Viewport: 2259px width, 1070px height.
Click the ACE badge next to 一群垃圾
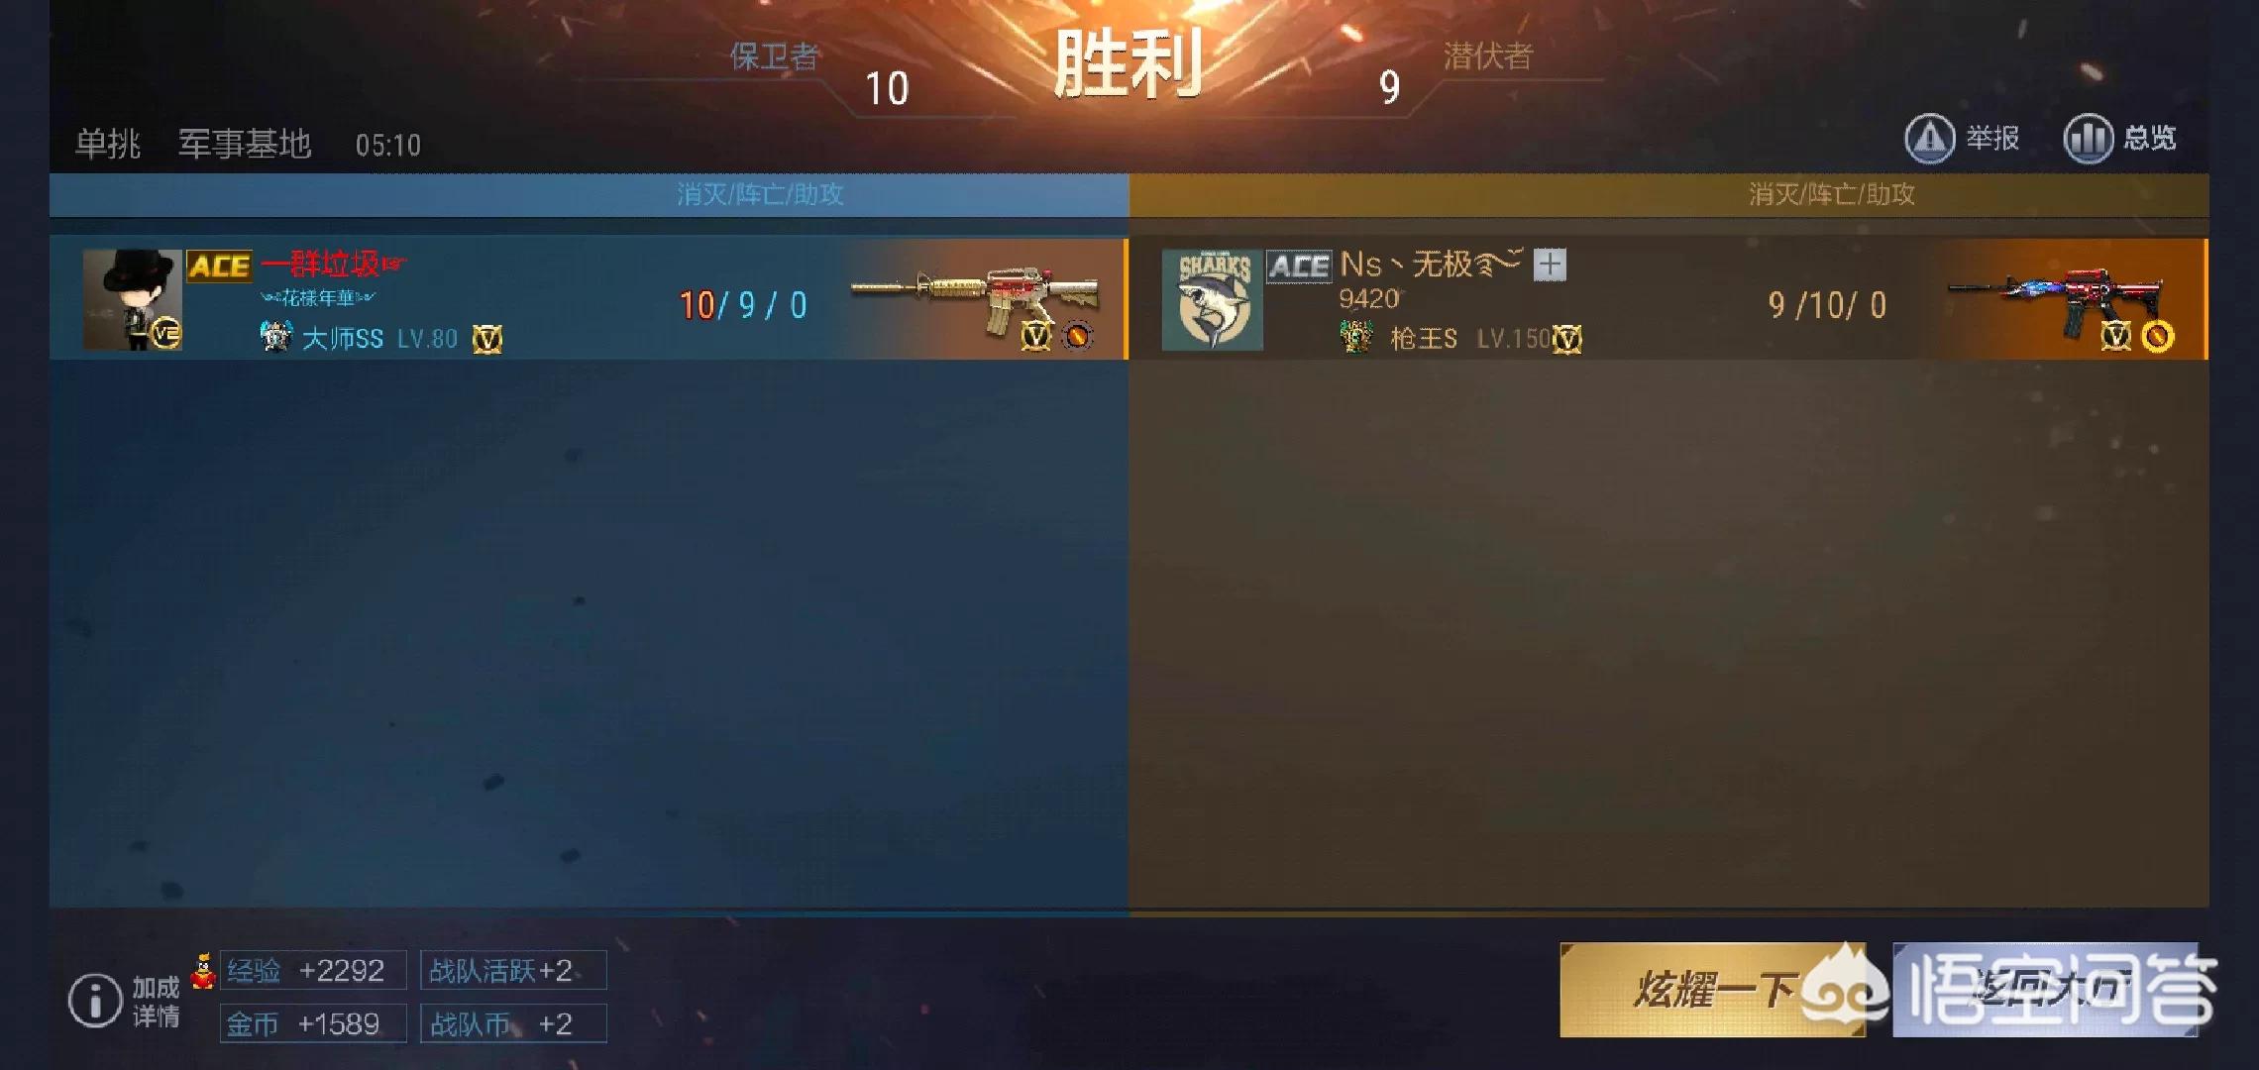coord(219,267)
